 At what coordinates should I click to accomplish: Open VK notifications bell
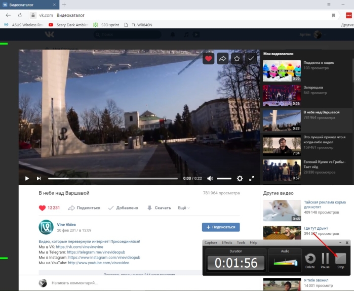coord(173,34)
